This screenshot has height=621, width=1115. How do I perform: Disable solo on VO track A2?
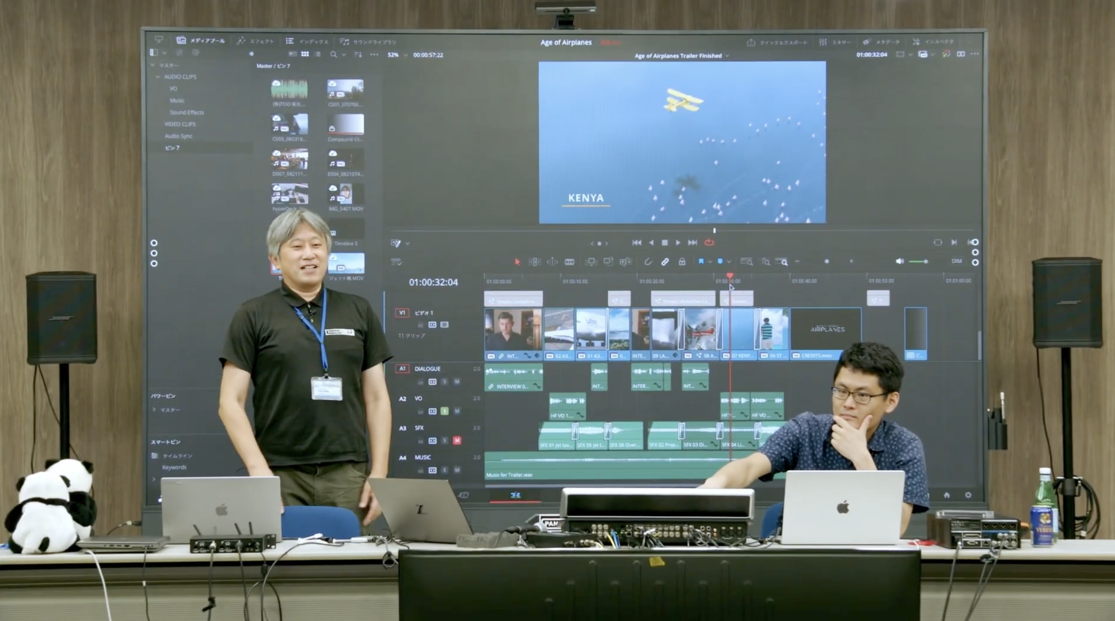pyautogui.click(x=444, y=411)
